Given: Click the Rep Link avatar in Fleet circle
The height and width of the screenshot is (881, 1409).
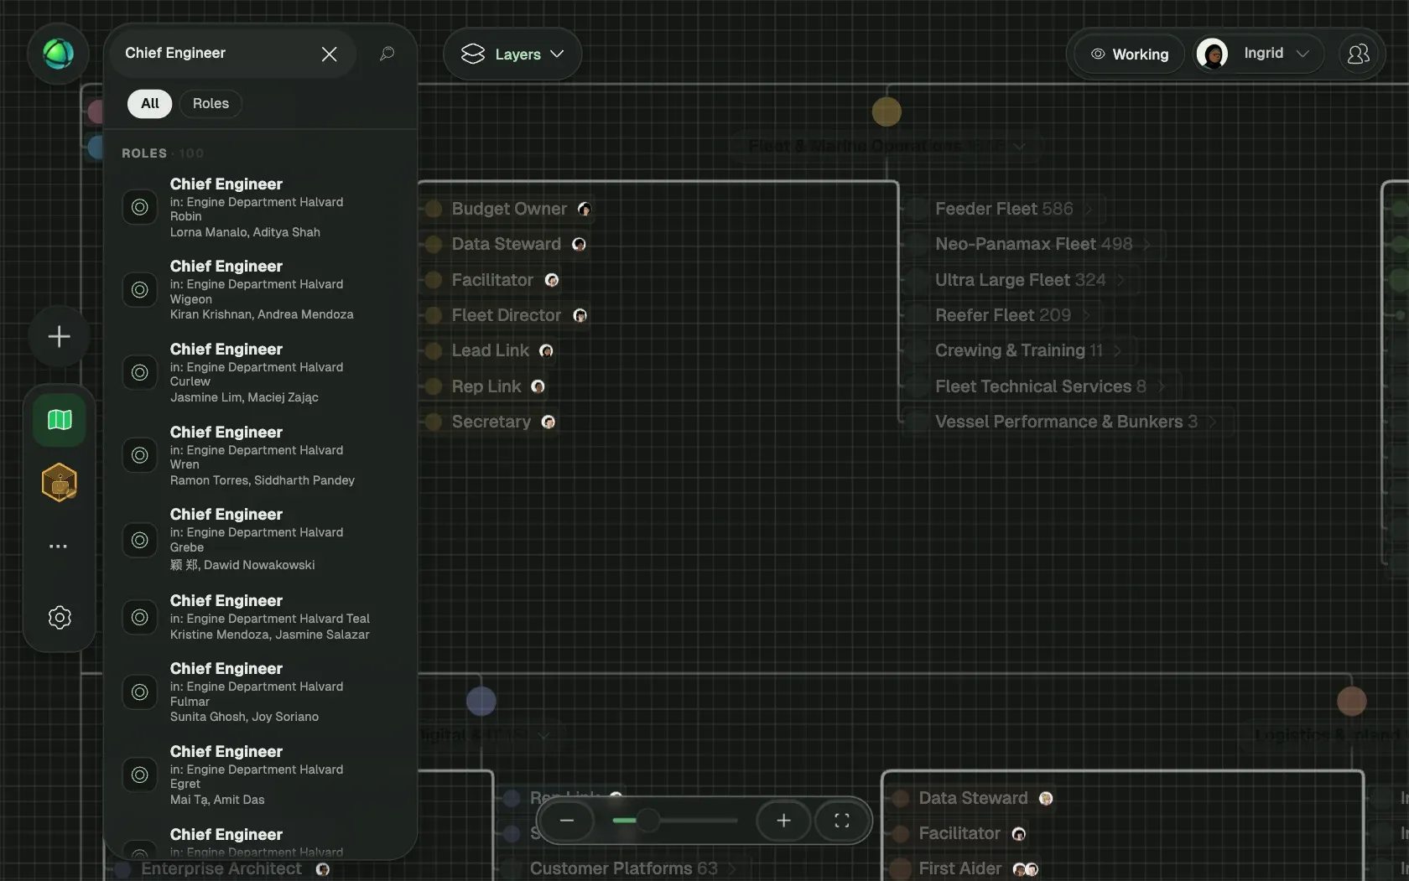Looking at the screenshot, I should click(538, 386).
